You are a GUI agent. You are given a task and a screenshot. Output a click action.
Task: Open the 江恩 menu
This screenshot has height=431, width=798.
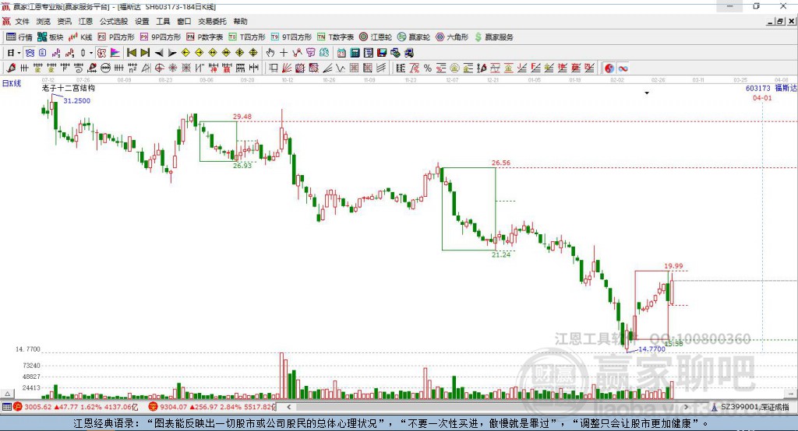pos(86,21)
